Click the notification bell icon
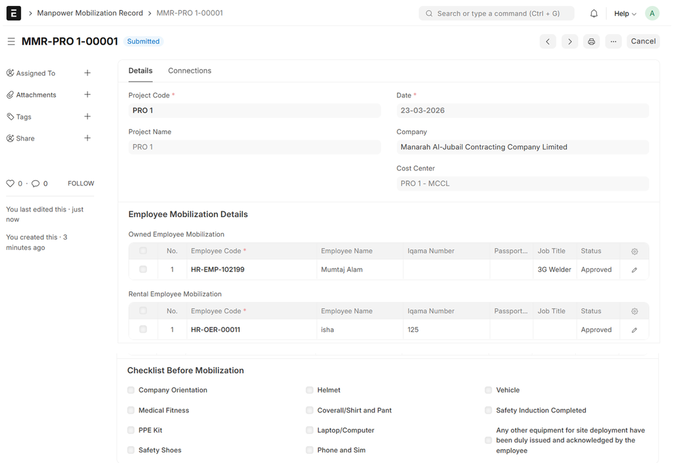This screenshot has height=463, width=674. pos(594,13)
